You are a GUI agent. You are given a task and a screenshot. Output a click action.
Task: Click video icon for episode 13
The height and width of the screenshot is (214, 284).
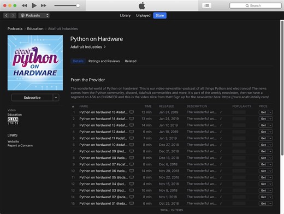pyautogui.click(x=132, y=125)
